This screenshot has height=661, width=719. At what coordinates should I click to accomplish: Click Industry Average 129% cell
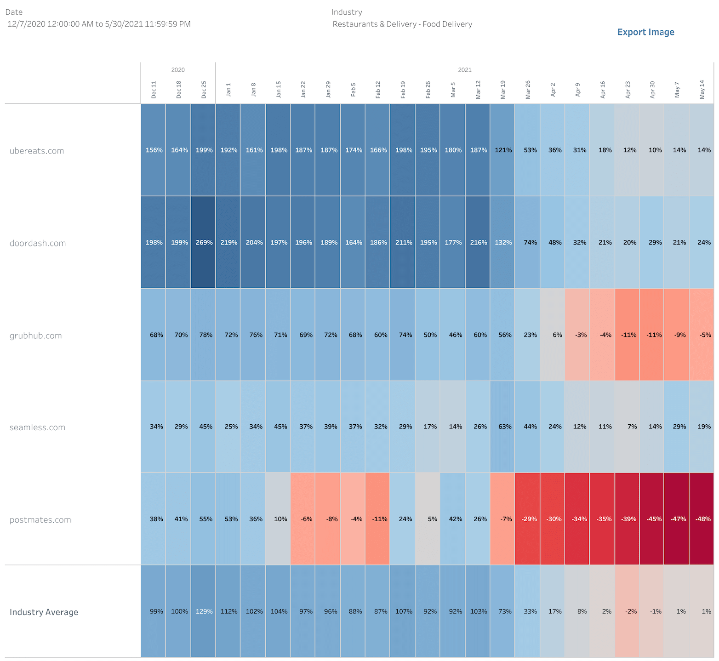[x=203, y=611]
